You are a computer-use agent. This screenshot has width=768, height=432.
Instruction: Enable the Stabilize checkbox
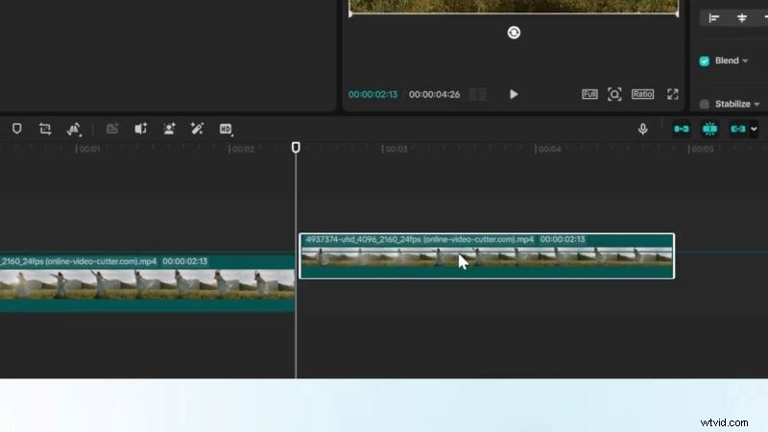pos(705,104)
